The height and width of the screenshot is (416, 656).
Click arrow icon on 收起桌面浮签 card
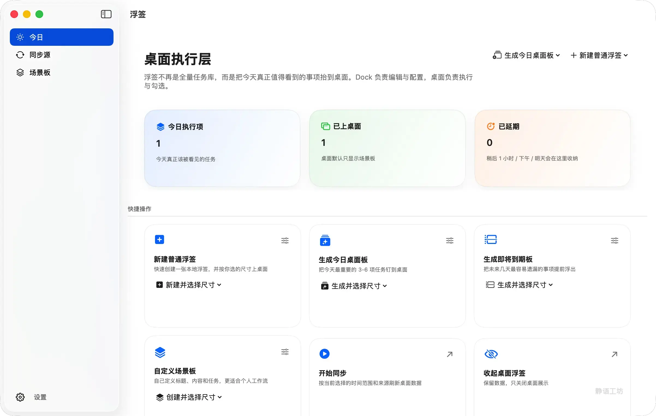point(615,354)
